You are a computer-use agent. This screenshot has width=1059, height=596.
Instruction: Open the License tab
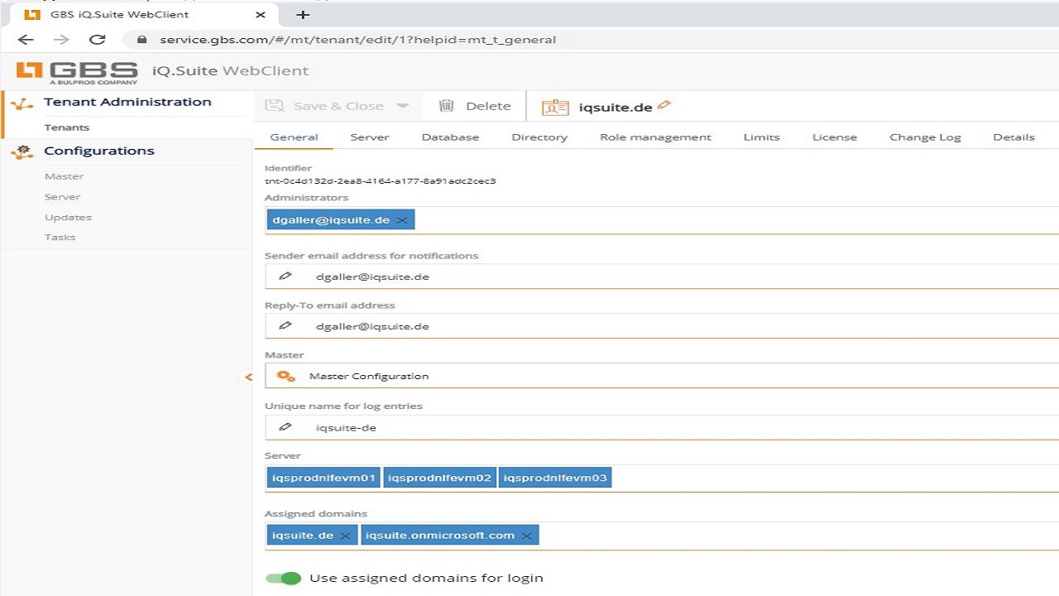point(834,137)
